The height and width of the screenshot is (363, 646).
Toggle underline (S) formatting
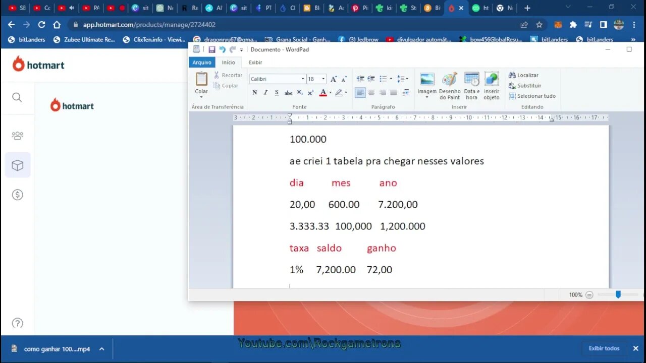[277, 93]
